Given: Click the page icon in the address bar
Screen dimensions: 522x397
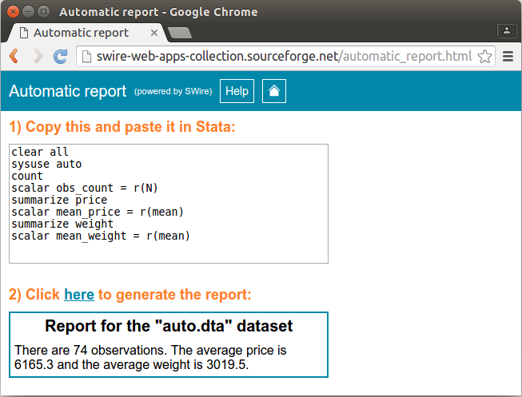Looking at the screenshot, I should (86, 57).
